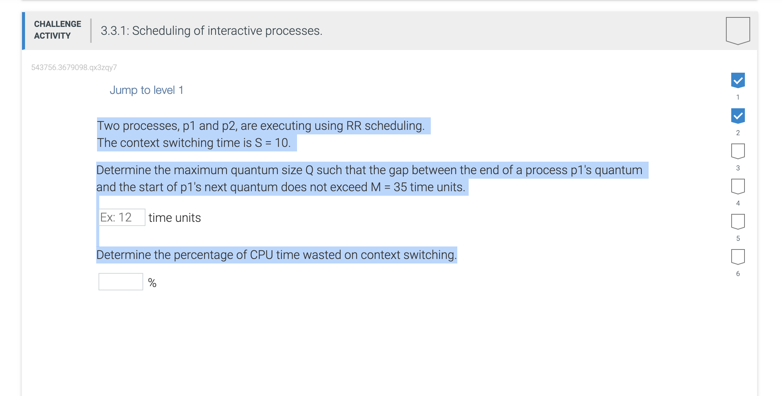Click the blue progress bar beside CHALLENGE ACTIVITY
The image size is (782, 396).
(x=23, y=31)
